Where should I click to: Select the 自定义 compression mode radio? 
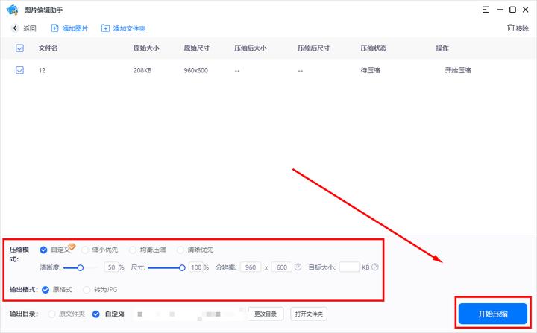coord(43,250)
